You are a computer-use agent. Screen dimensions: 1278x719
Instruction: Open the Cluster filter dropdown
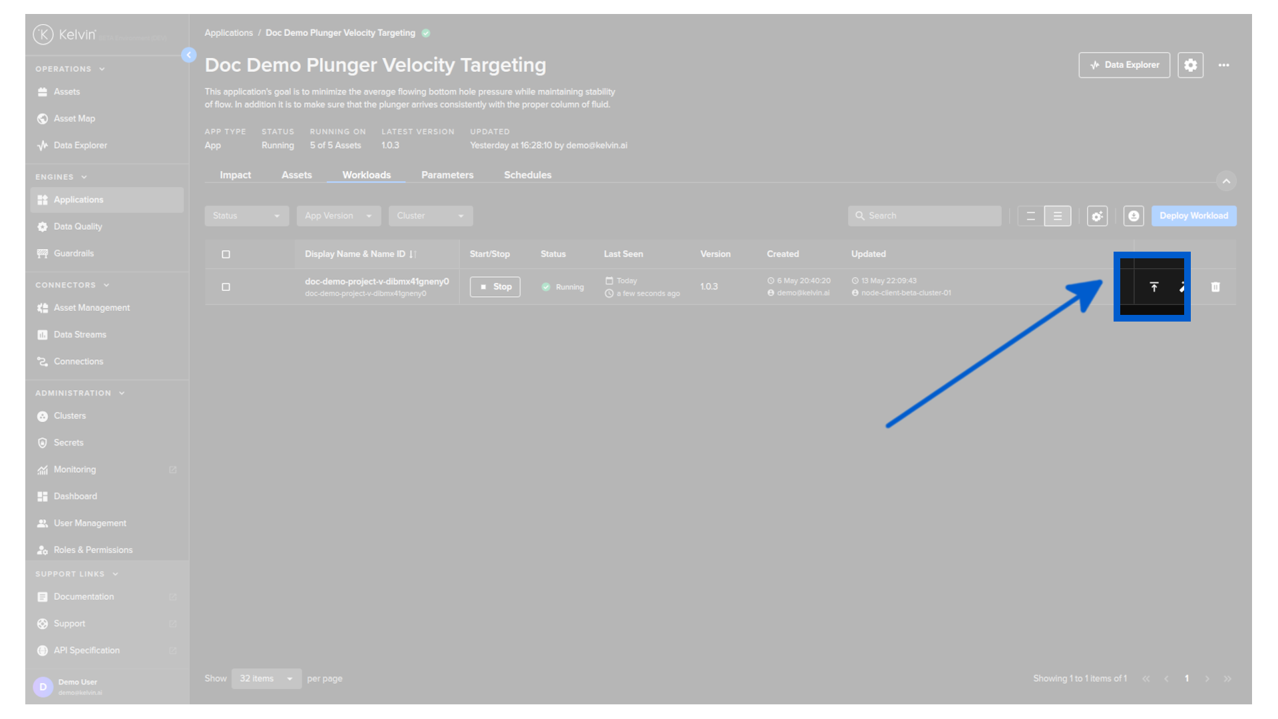pos(431,216)
